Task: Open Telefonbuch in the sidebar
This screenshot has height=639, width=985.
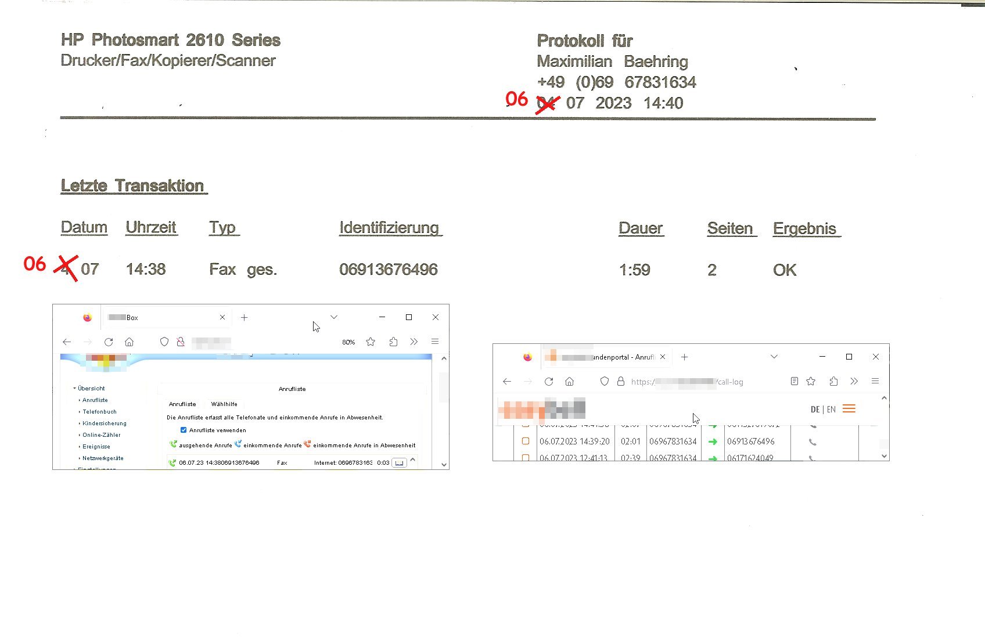Action: (99, 412)
